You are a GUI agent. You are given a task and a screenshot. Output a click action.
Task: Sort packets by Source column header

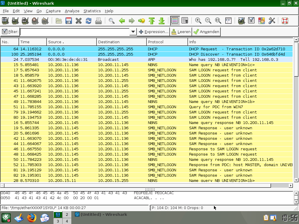[x=71, y=42]
